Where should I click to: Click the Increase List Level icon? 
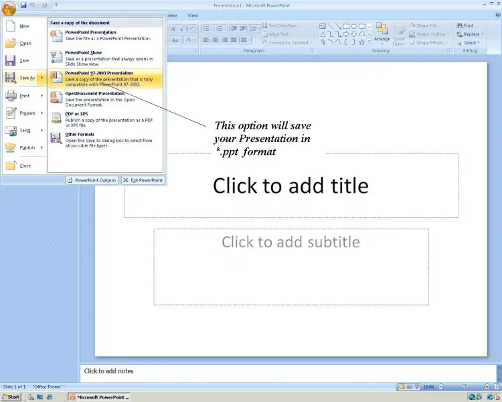(243, 29)
